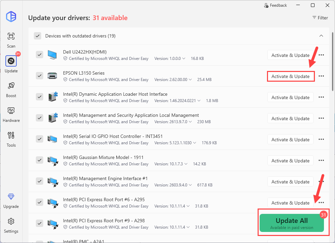Uncheck Serial IO GPIO Host Controller checkbox

tap(40, 139)
